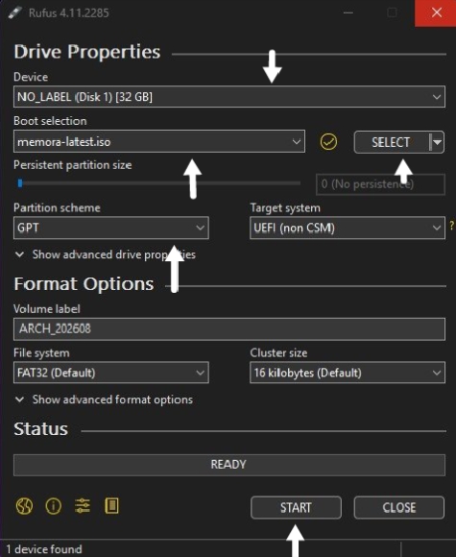Minimize the Rufus window

click(x=348, y=12)
